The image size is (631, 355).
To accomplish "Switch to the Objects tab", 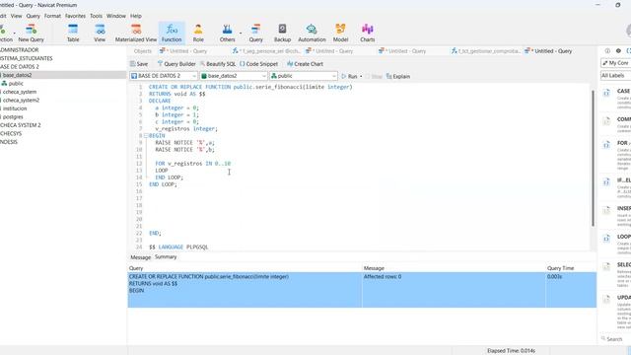I will tap(142, 51).
